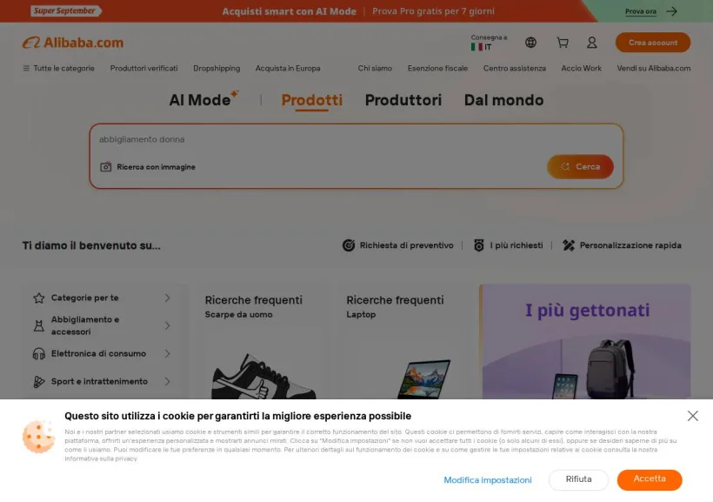Click the camera icon for image search
This screenshot has height=502, width=713.
tap(105, 167)
